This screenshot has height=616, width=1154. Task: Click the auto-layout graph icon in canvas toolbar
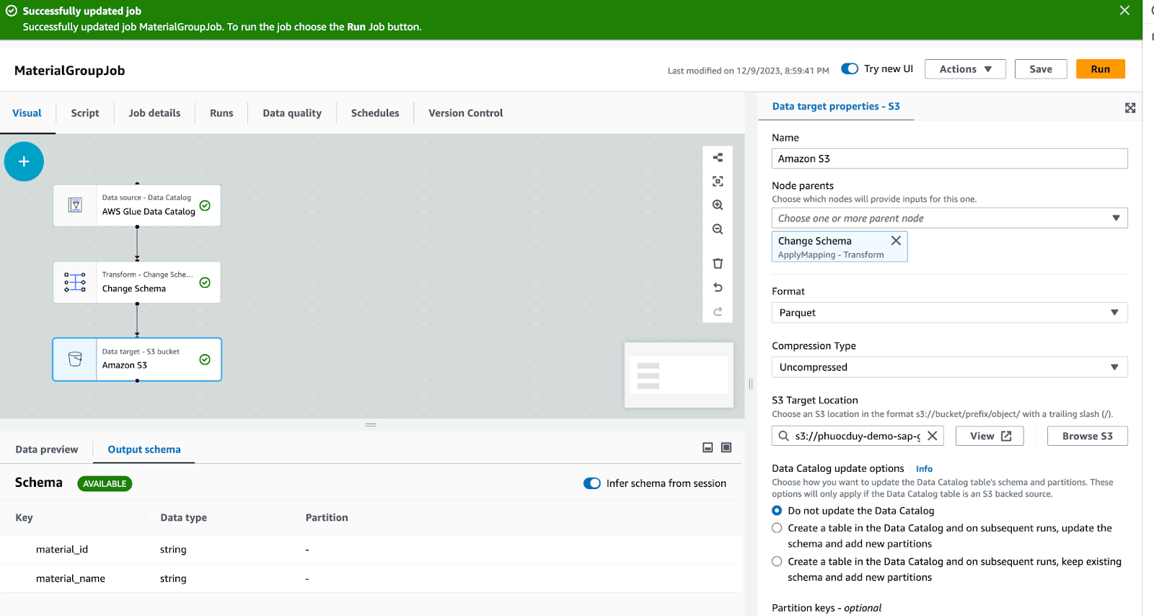pos(718,157)
